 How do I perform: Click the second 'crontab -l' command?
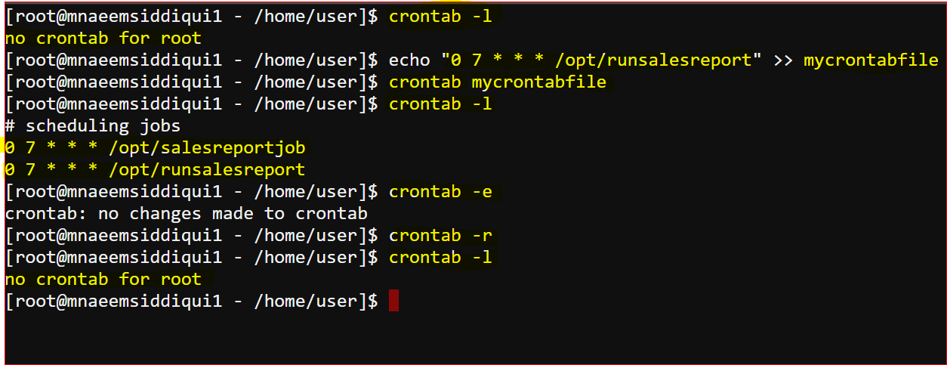point(440,104)
